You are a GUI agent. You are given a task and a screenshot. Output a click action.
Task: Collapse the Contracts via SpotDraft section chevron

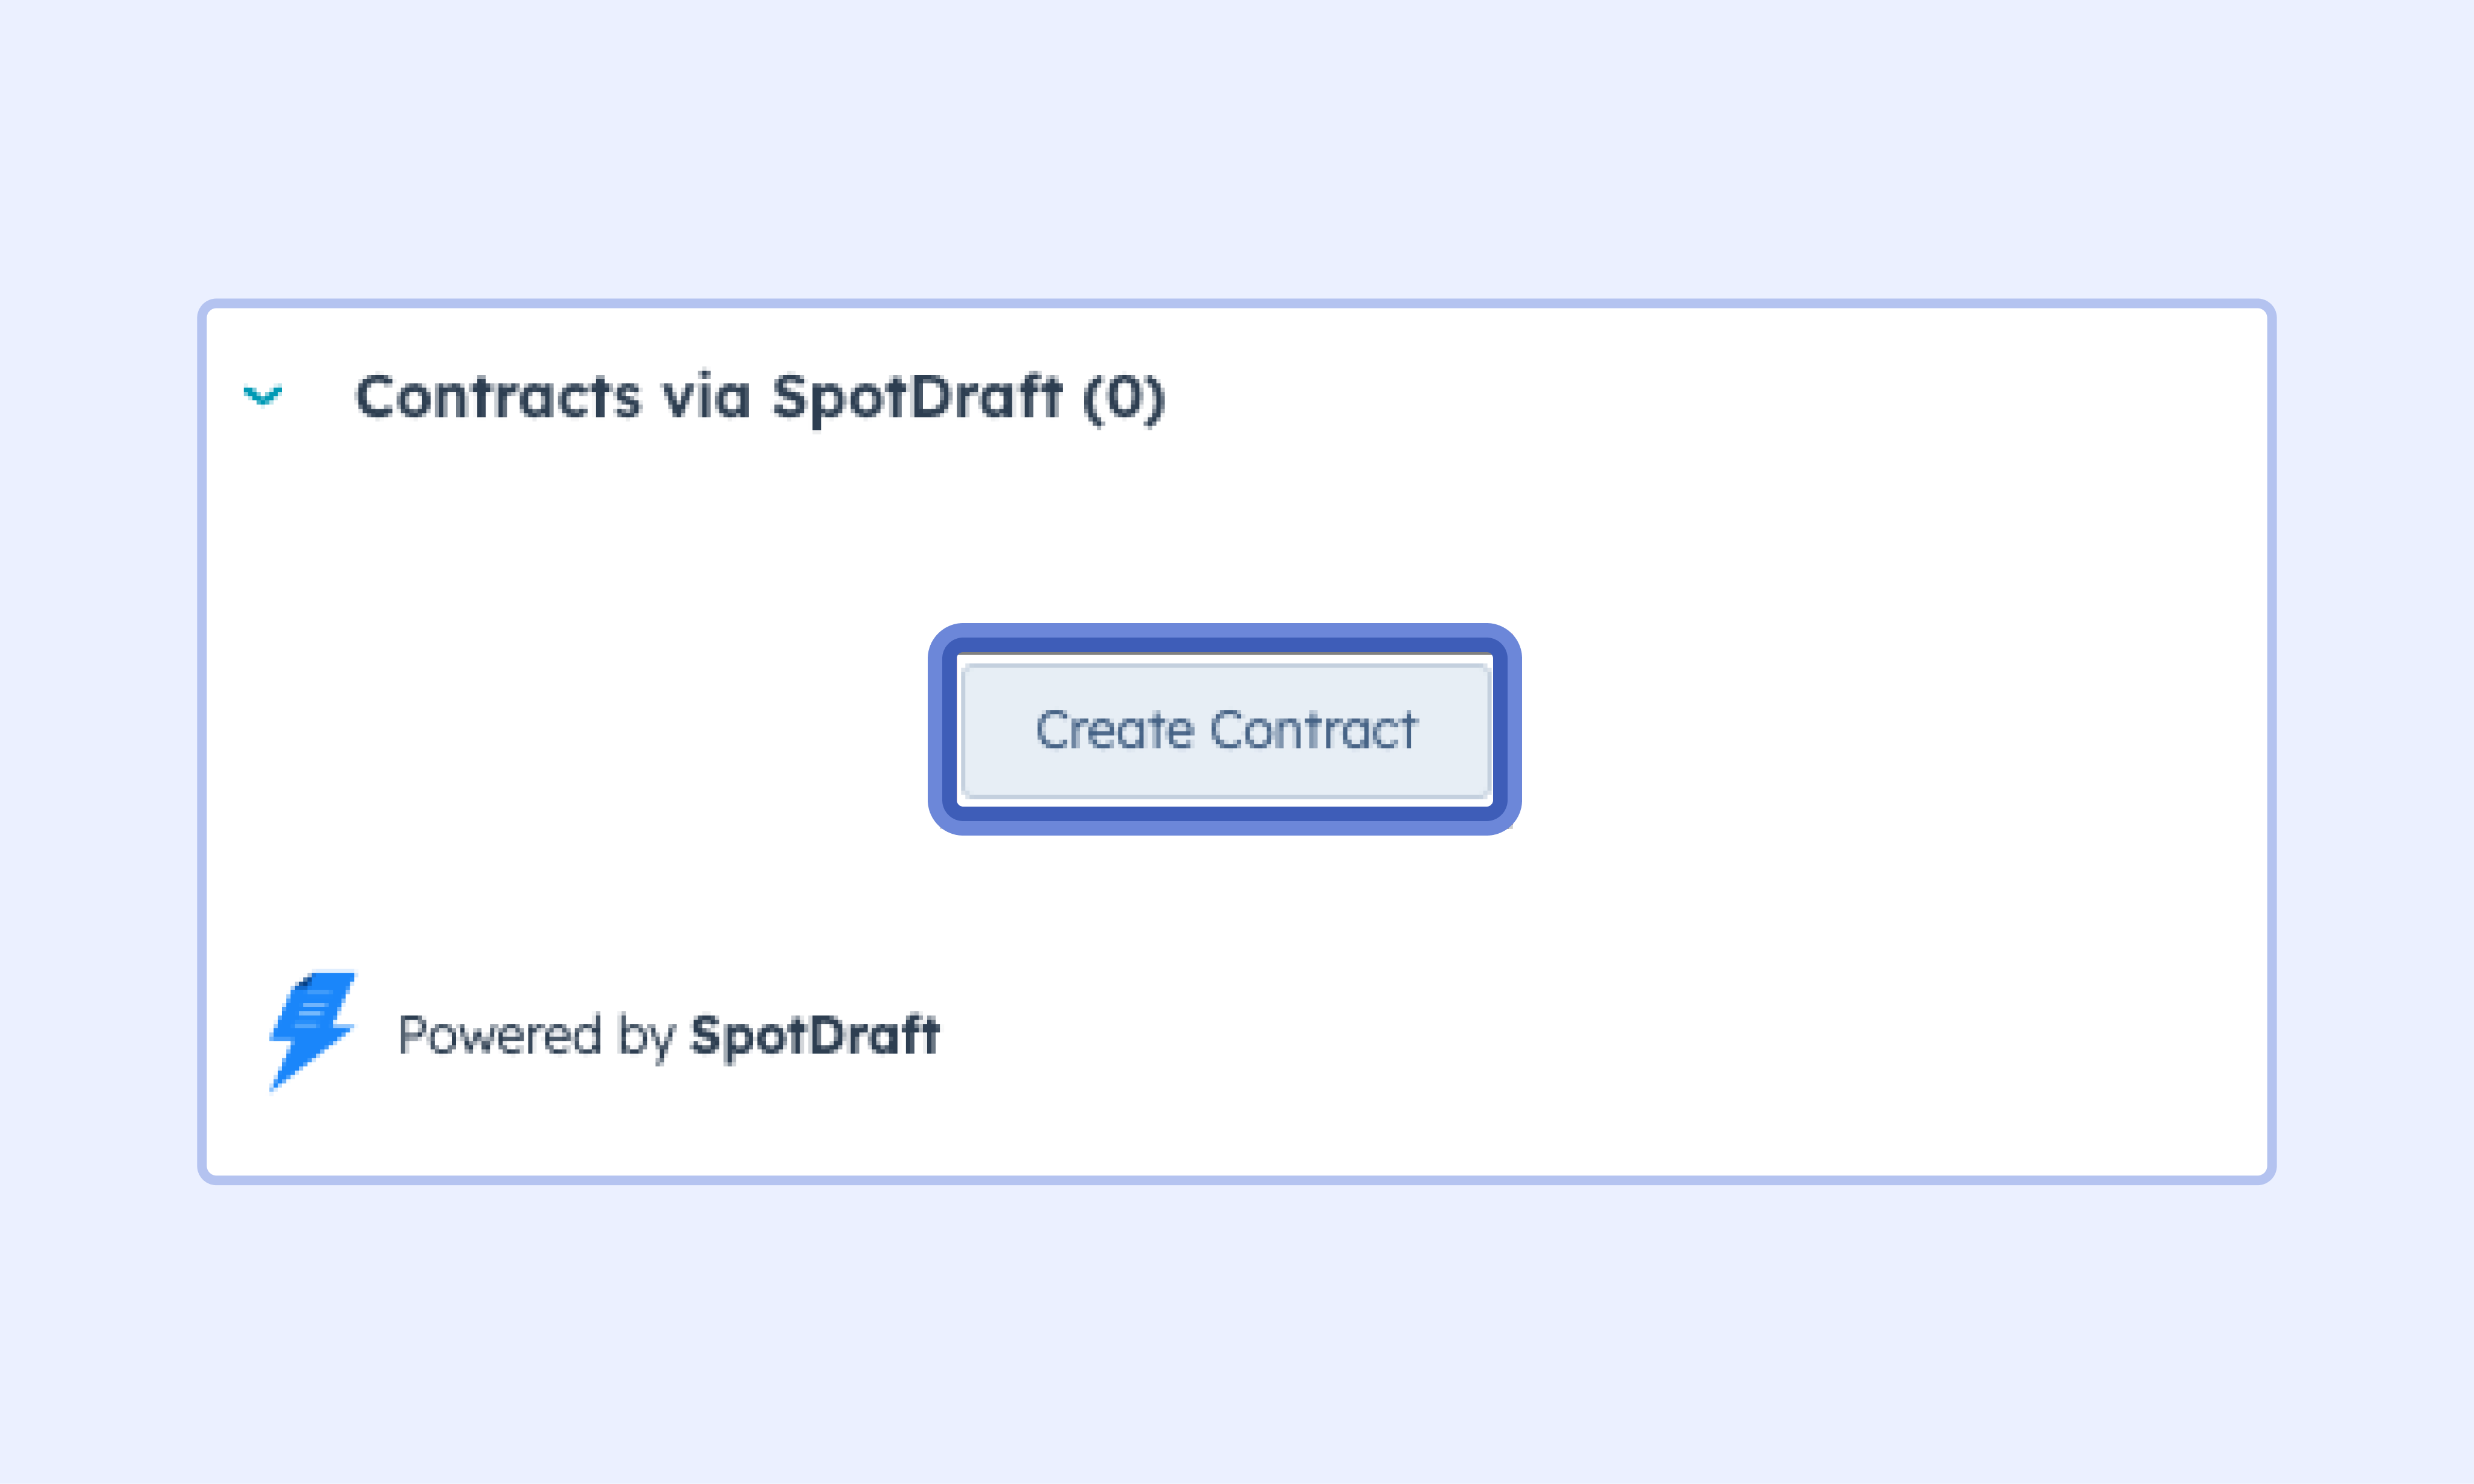(263, 396)
